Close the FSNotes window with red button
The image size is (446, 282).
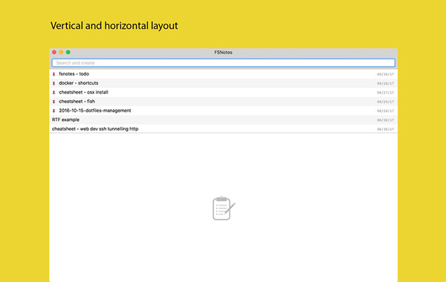click(x=54, y=52)
